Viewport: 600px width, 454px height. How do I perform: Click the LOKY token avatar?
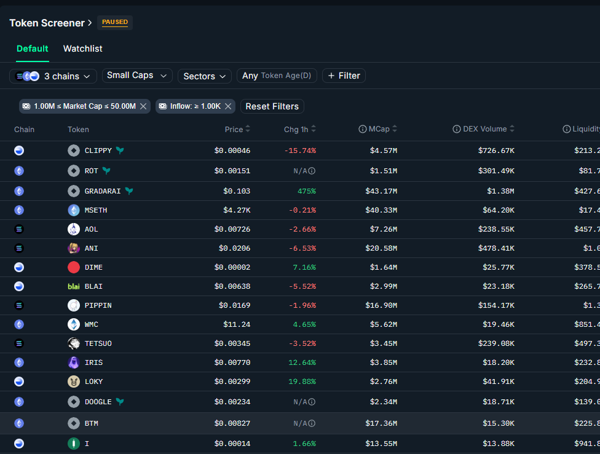click(74, 382)
